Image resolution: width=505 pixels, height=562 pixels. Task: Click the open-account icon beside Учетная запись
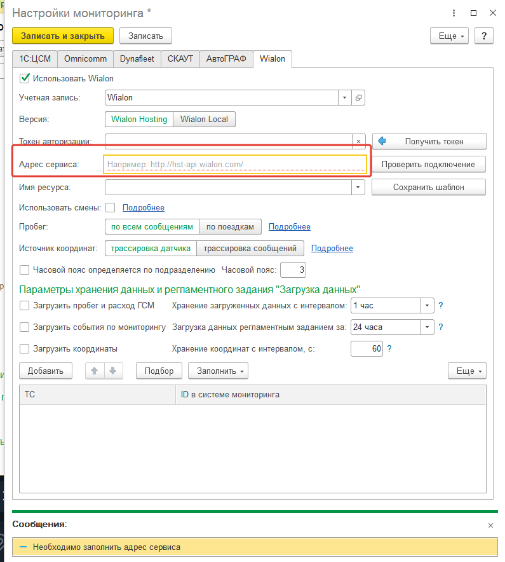tap(359, 98)
